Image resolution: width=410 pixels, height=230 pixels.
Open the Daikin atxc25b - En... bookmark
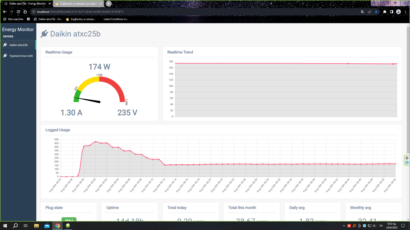point(48,19)
